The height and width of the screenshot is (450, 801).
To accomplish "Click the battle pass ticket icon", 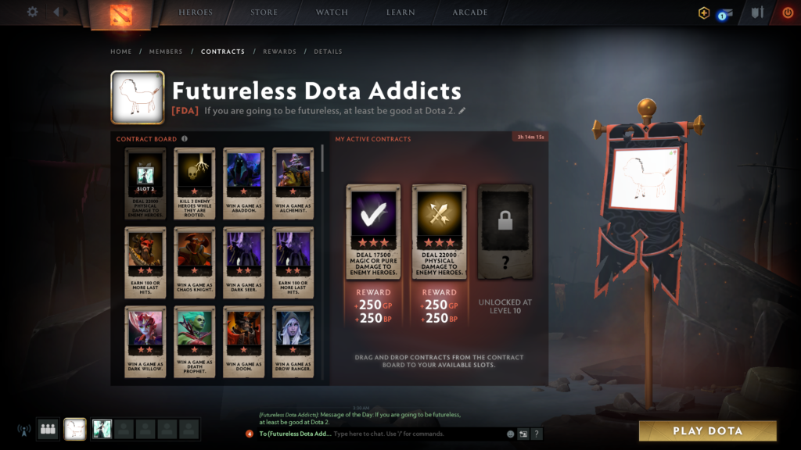I will coord(725,14).
